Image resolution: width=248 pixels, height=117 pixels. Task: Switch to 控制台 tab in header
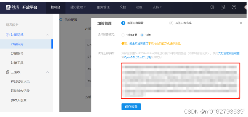[x=55, y=7]
